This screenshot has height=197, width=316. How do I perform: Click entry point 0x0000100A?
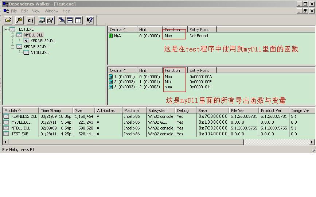pos(201,77)
